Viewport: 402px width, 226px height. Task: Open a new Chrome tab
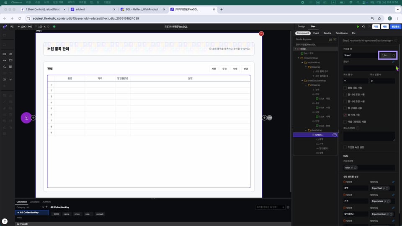pos(222,10)
